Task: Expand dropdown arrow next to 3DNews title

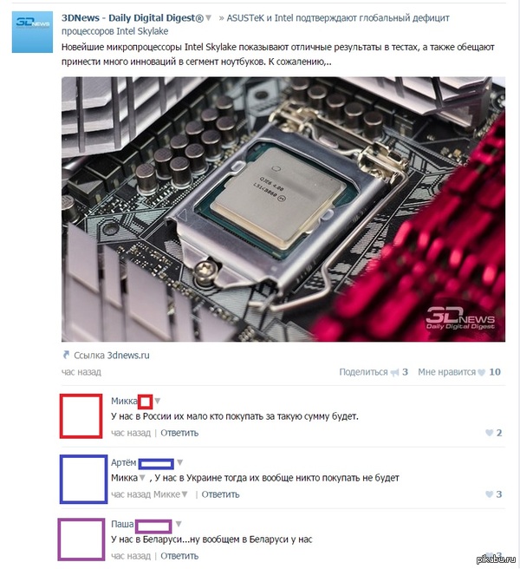Action: point(209,17)
